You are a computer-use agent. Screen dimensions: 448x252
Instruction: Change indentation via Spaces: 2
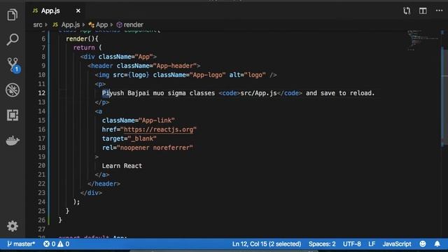click(322, 244)
